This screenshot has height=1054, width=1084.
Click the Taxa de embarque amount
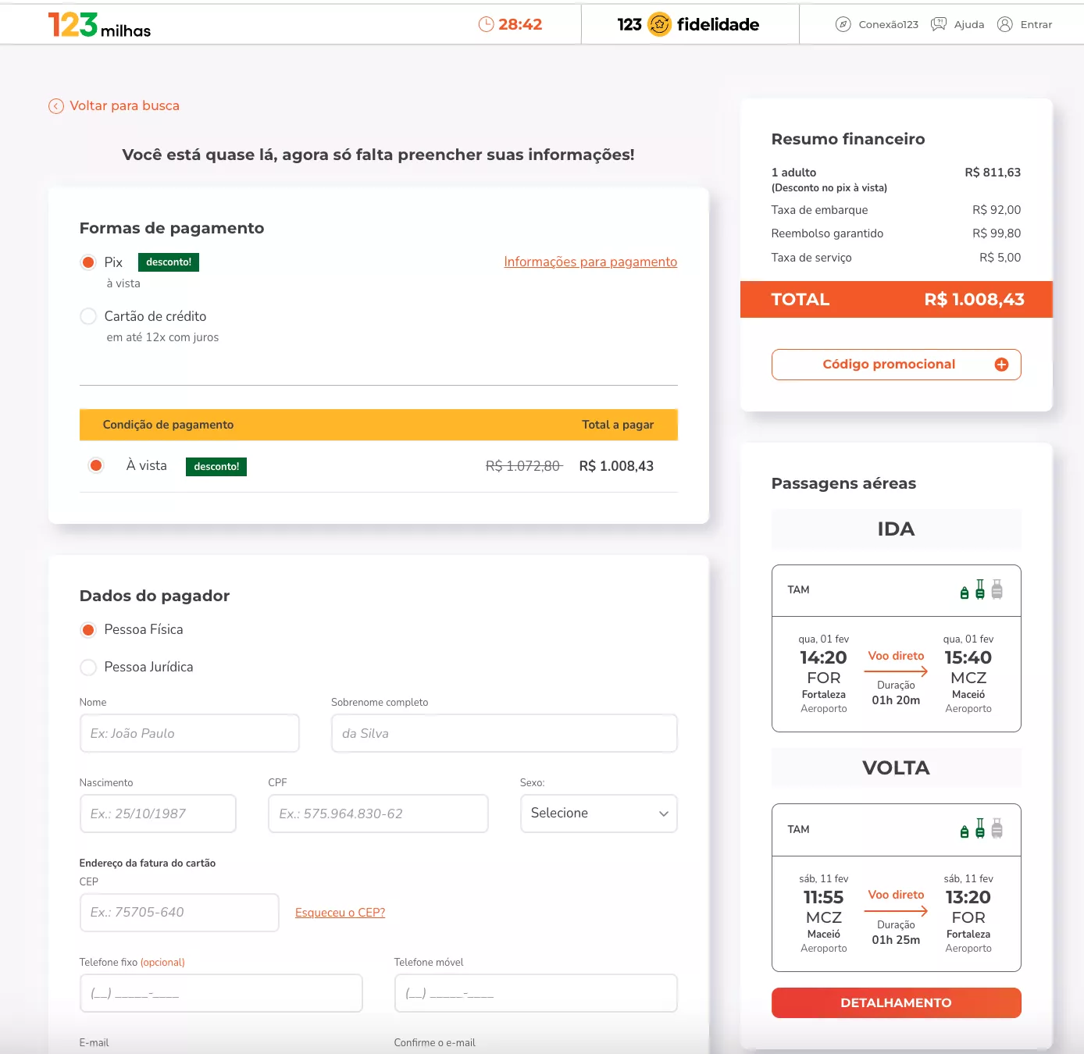pyautogui.click(x=997, y=210)
